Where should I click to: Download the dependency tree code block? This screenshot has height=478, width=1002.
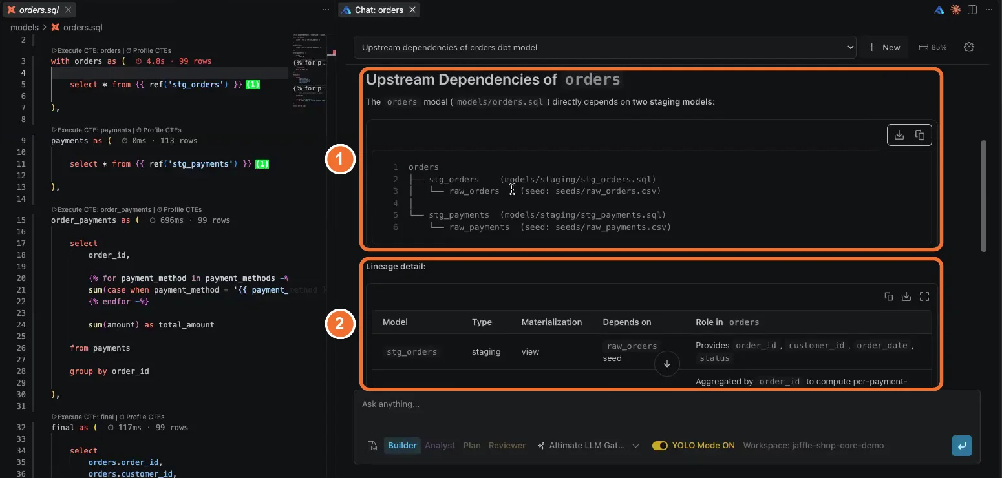899,135
